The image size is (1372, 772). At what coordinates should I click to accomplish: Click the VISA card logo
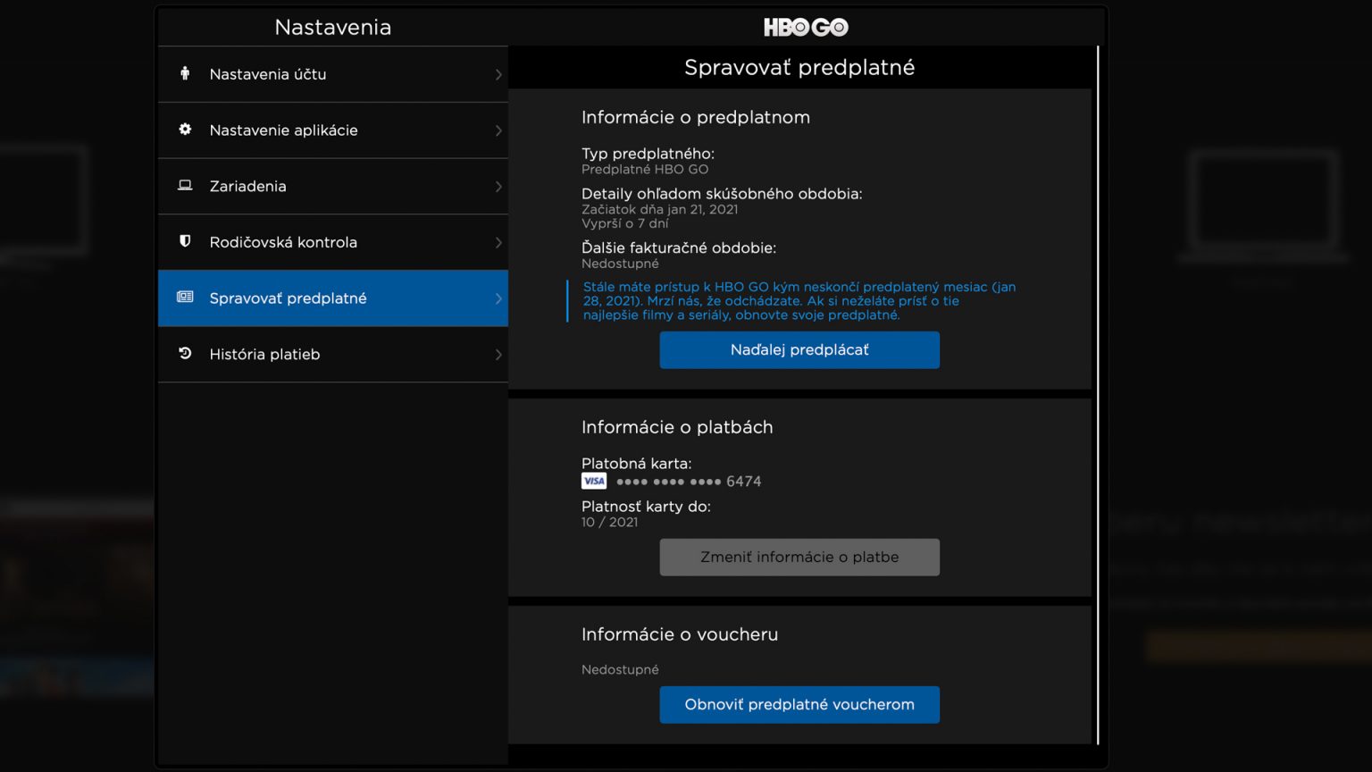click(x=594, y=481)
